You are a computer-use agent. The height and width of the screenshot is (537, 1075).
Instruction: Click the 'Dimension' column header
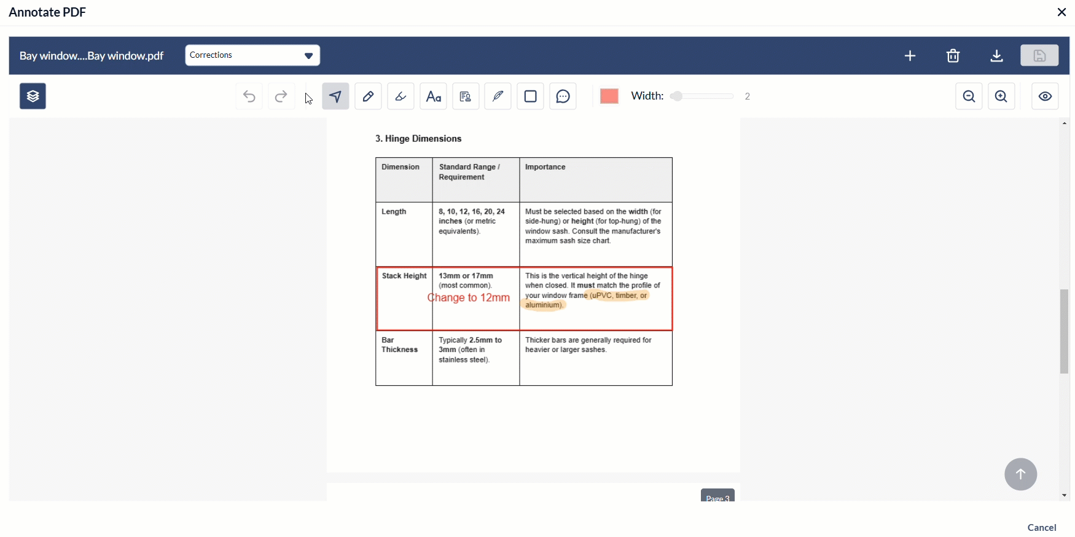tap(404, 180)
